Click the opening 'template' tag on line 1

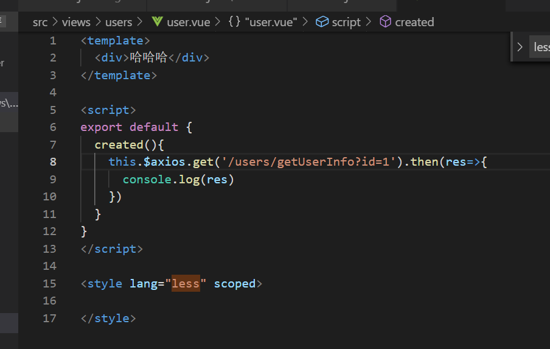coord(116,41)
